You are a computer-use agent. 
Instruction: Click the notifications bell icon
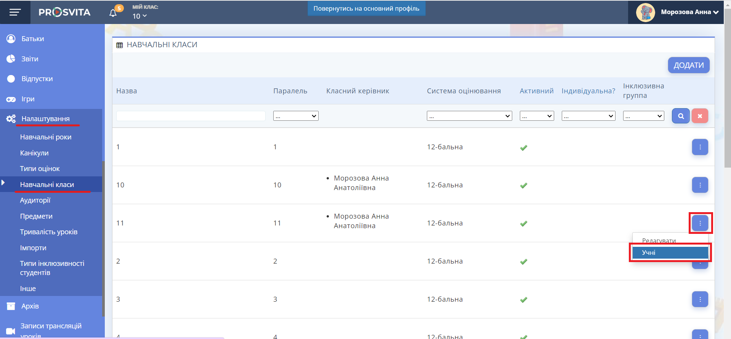113,13
